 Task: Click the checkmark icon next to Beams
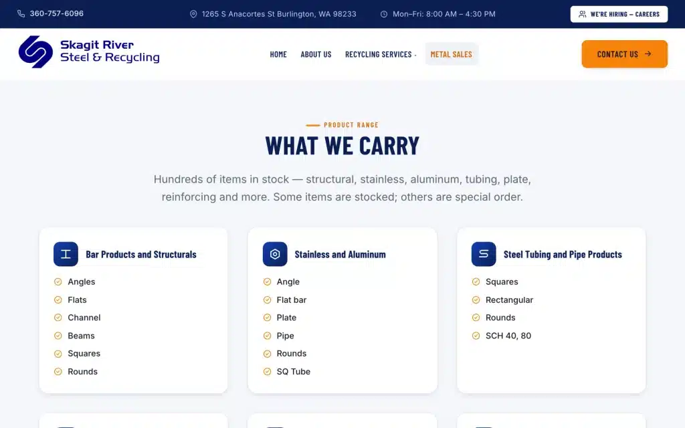[x=58, y=336]
